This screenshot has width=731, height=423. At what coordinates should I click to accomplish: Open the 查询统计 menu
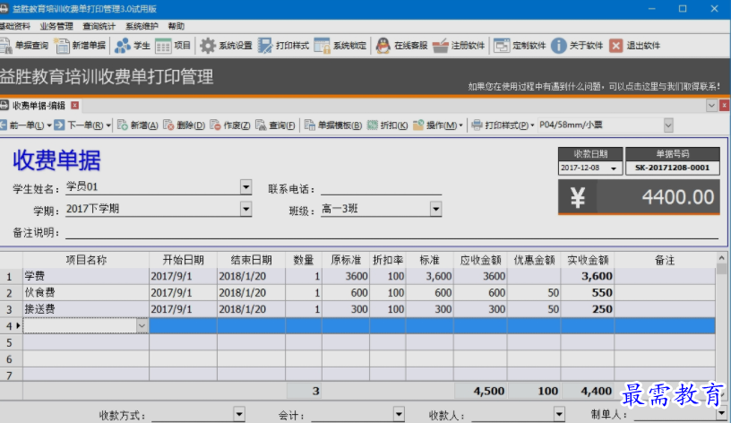click(99, 26)
